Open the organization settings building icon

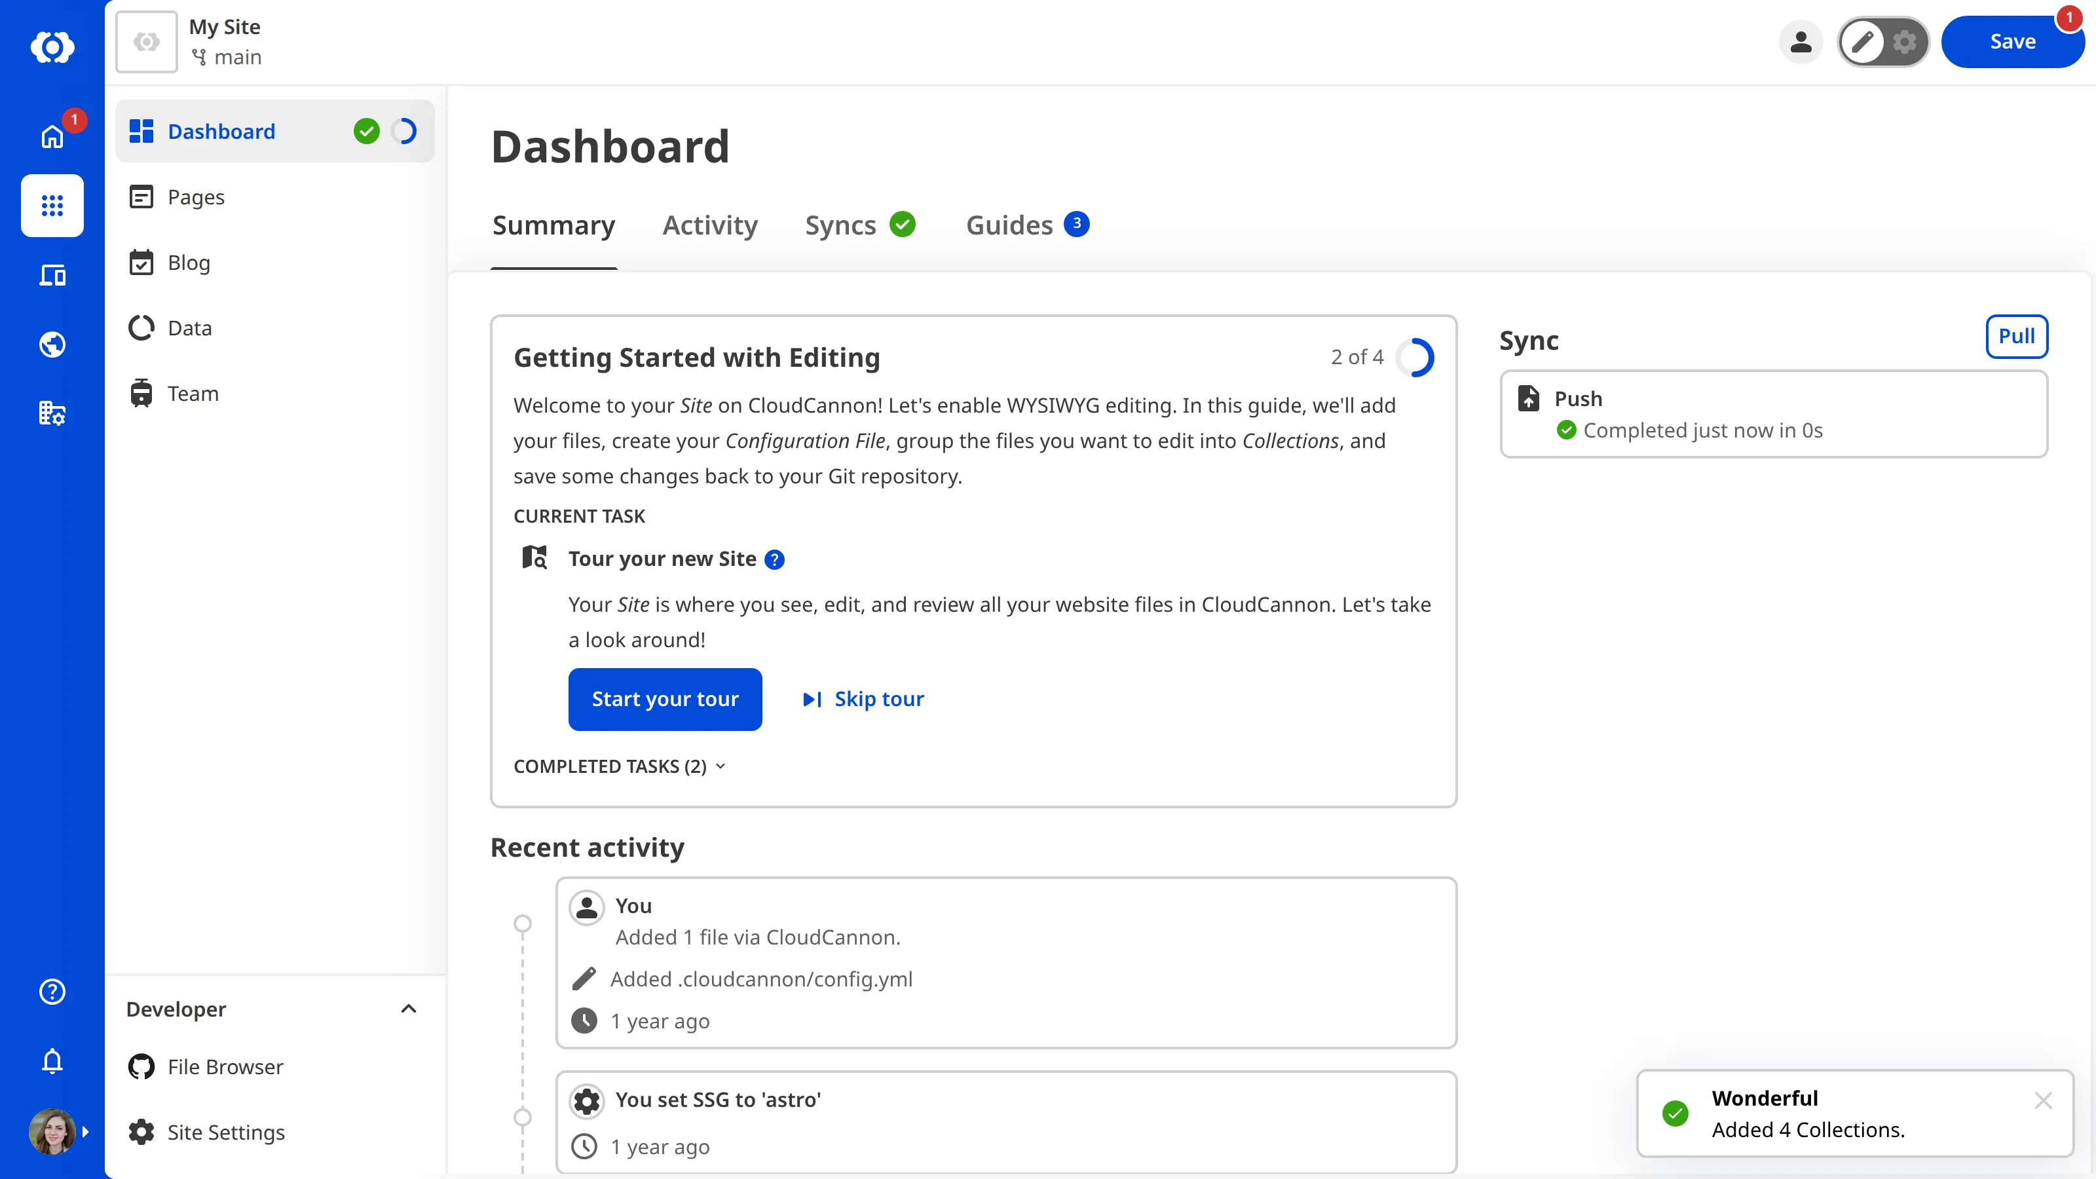(x=52, y=413)
